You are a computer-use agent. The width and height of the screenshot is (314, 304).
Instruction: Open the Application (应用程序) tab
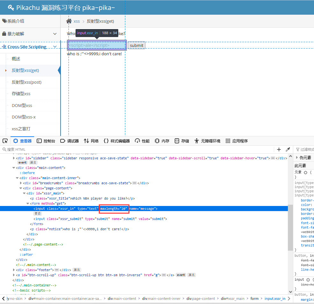coord(237,141)
